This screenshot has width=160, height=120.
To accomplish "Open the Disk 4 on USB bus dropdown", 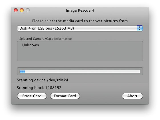I will coord(80,28).
